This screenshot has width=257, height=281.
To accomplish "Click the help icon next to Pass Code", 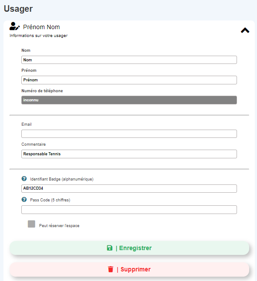I will coord(24,200).
